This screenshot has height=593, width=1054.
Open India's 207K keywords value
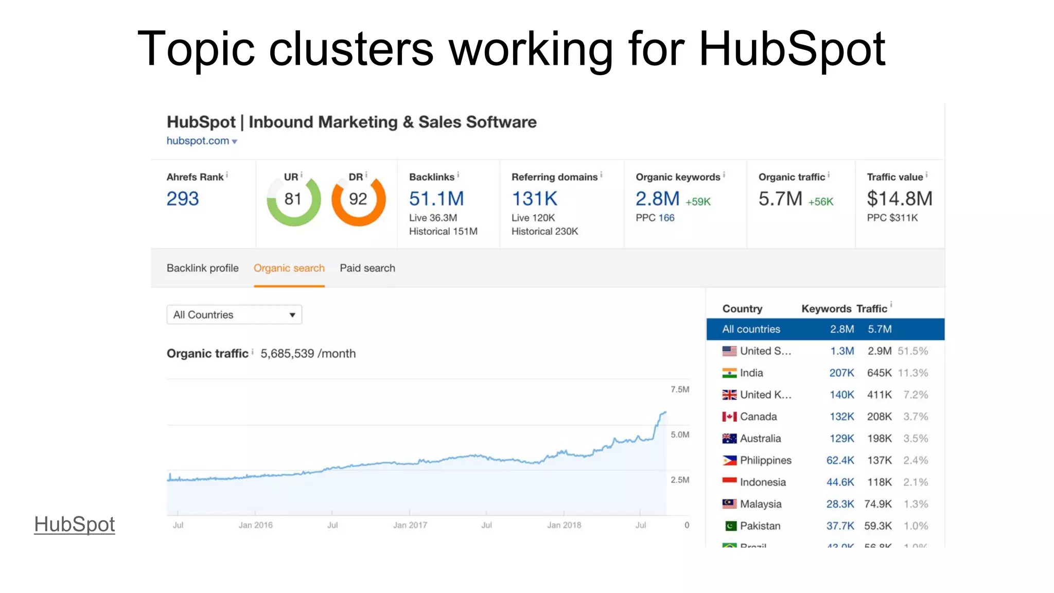(x=841, y=373)
